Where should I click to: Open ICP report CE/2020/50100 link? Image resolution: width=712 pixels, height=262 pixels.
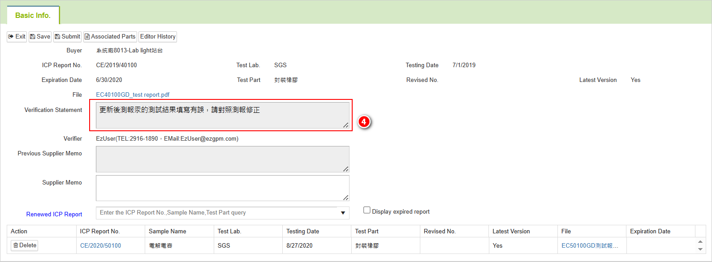pos(100,245)
